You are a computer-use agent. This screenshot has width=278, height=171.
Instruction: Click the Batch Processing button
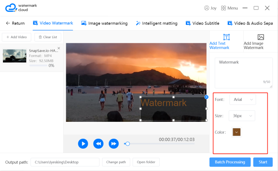tap(230, 162)
